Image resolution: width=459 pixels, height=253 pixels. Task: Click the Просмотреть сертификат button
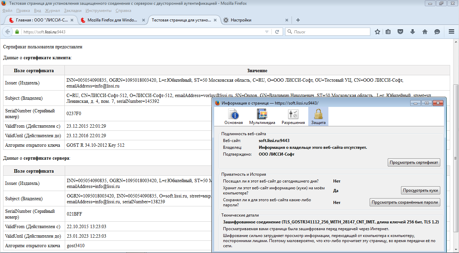pos(414,162)
